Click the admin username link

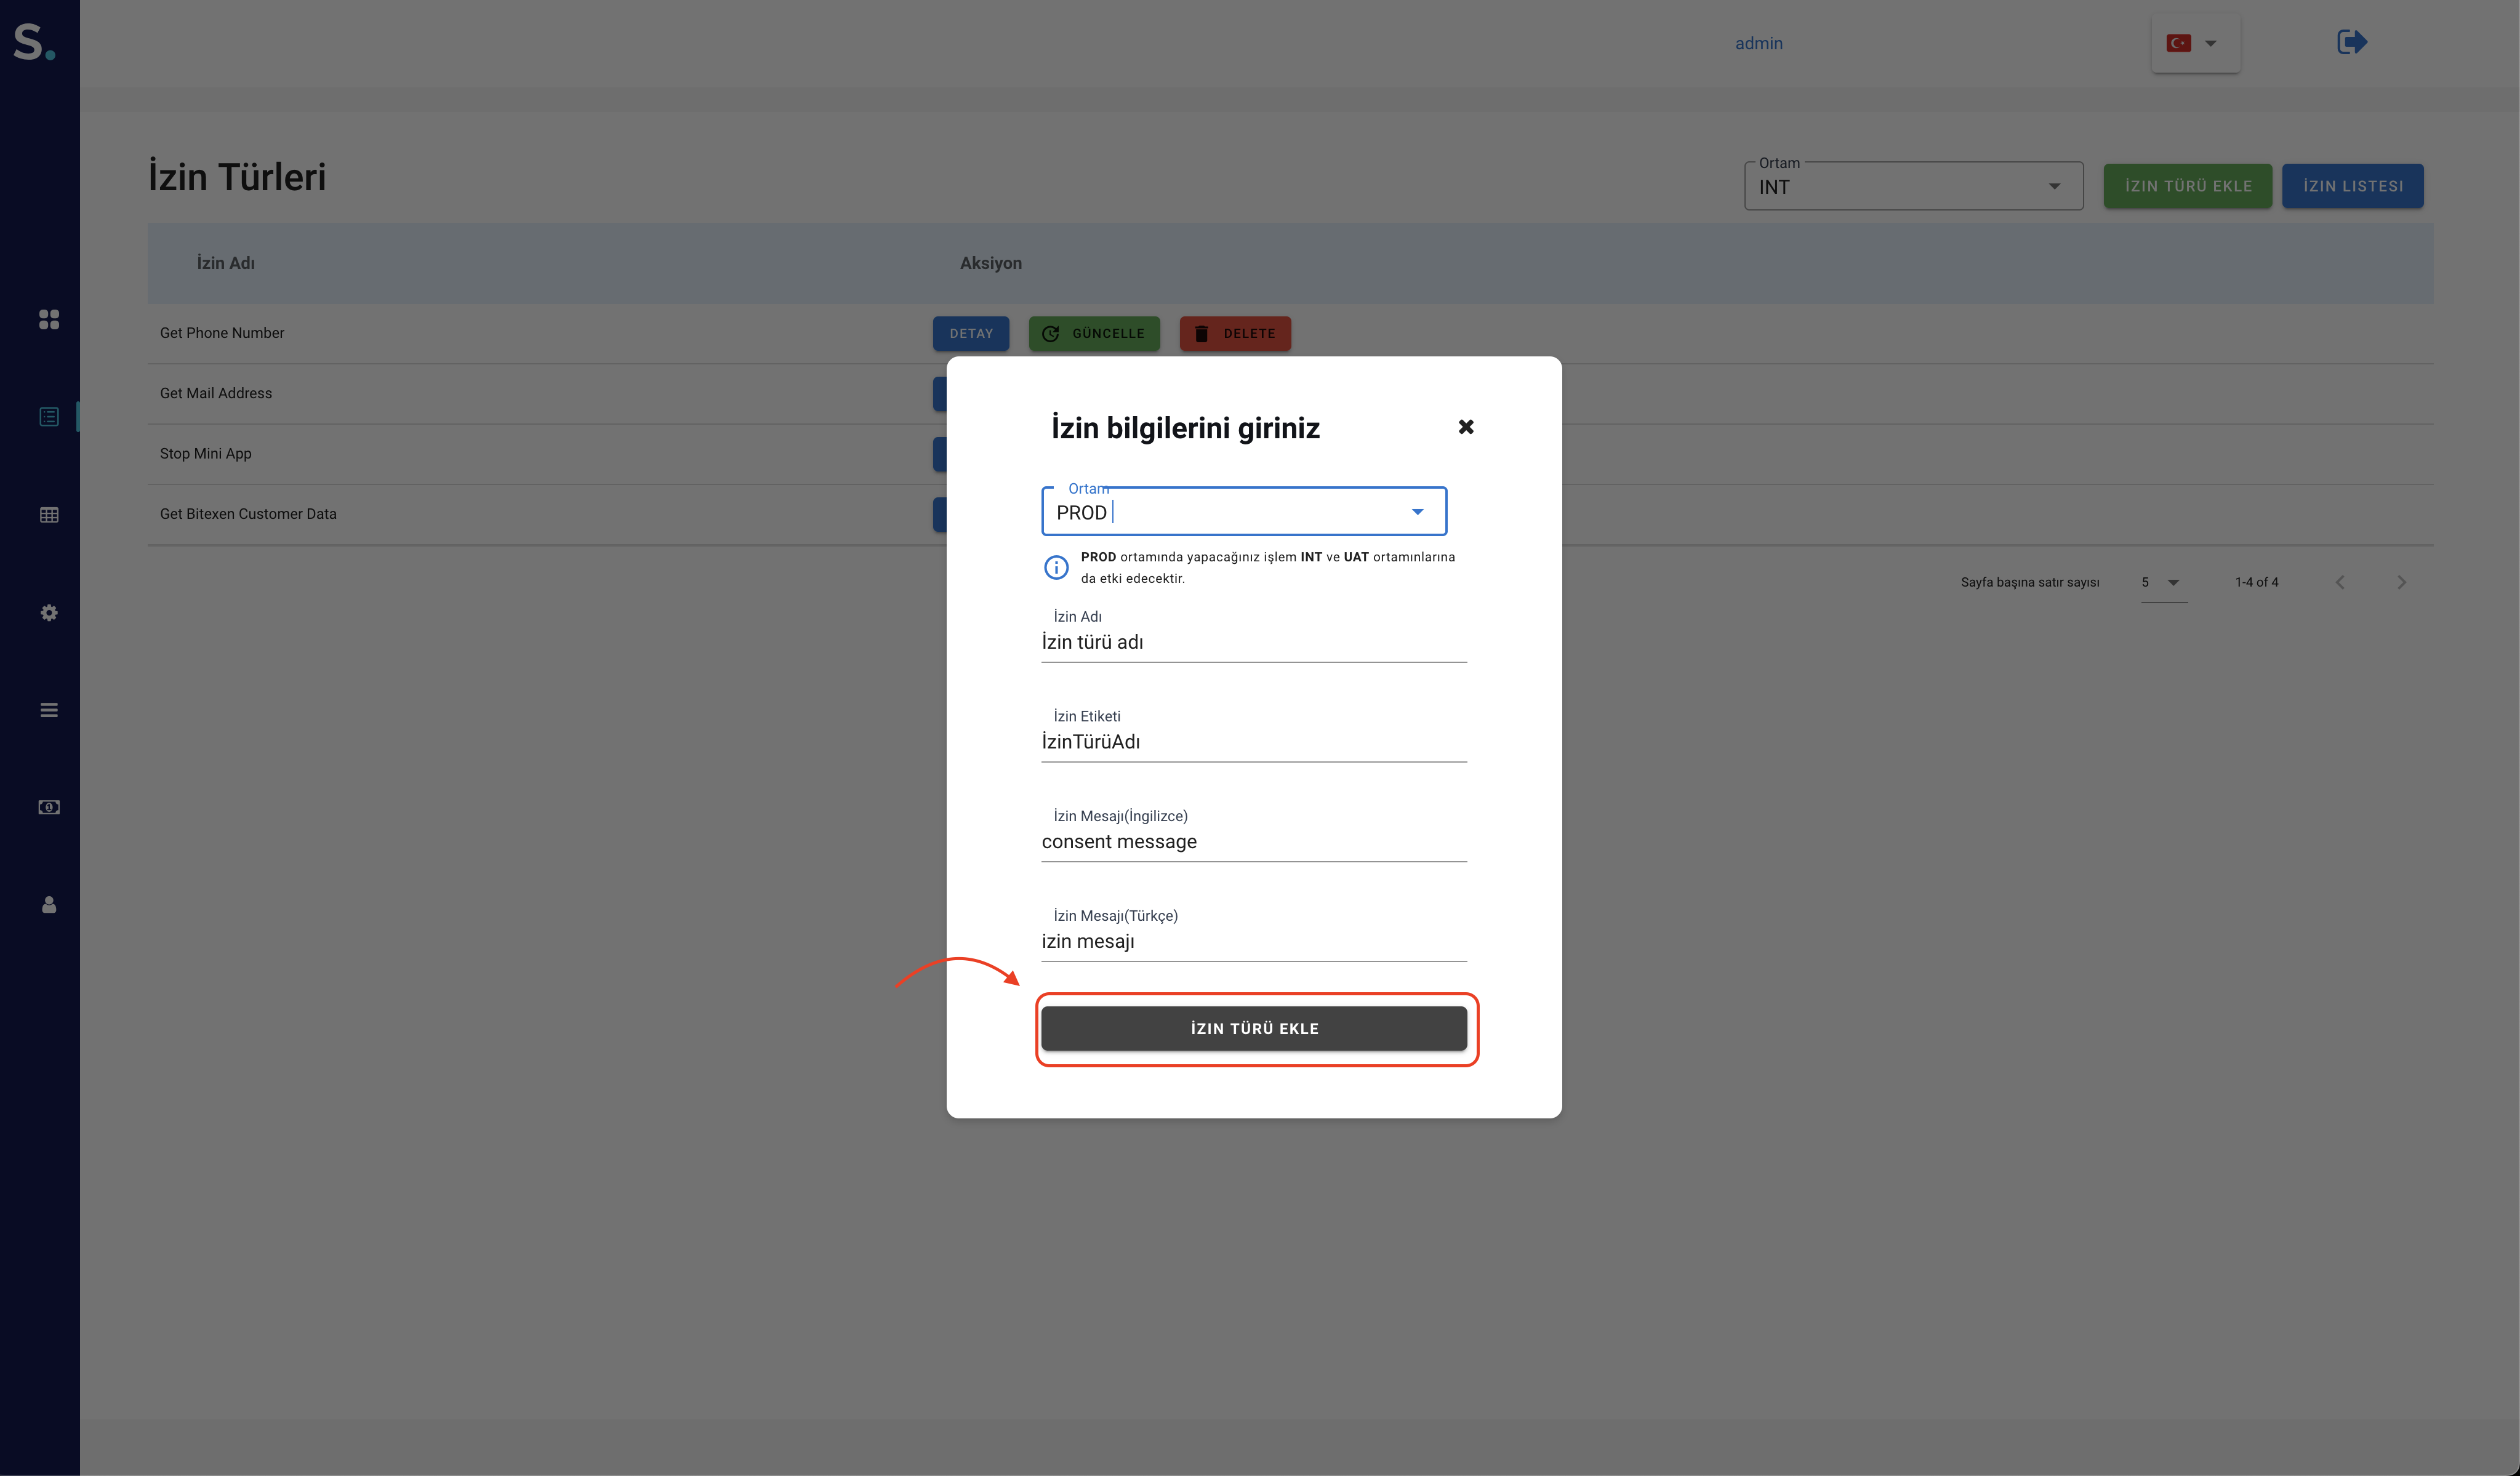pos(1758,43)
